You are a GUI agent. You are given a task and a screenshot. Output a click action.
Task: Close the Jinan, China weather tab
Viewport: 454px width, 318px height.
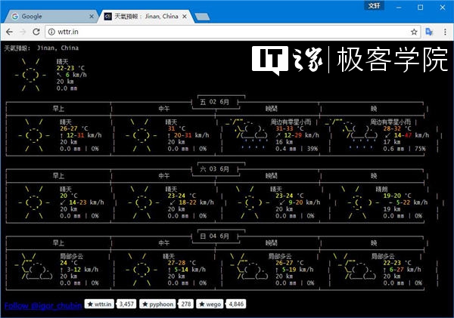tap(185, 17)
